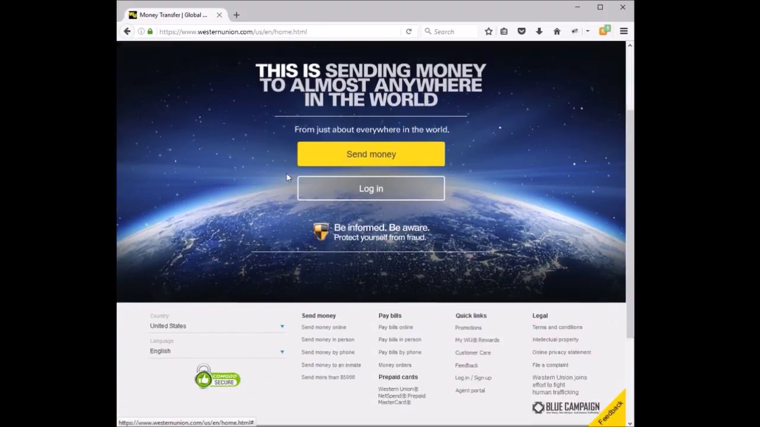Image resolution: width=760 pixels, height=427 pixels.
Task: Open the dropdown arrow beside extension icon
Action: click(x=587, y=31)
